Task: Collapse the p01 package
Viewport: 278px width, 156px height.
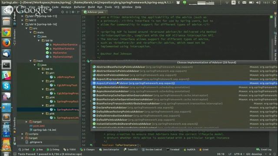Action: [43, 73]
